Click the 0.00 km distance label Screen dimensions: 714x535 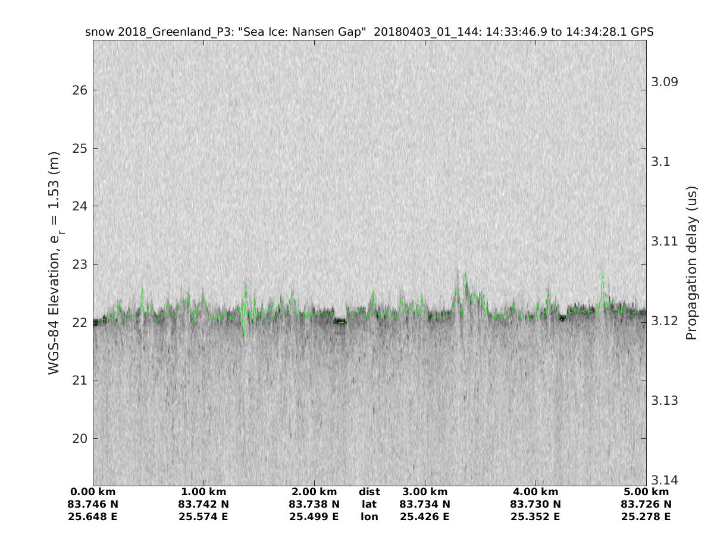93,492
